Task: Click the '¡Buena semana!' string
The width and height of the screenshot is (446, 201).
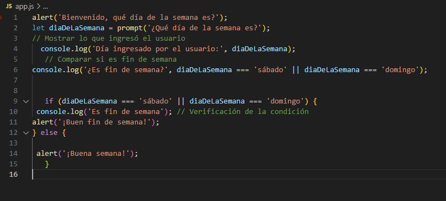Action: click(x=96, y=154)
